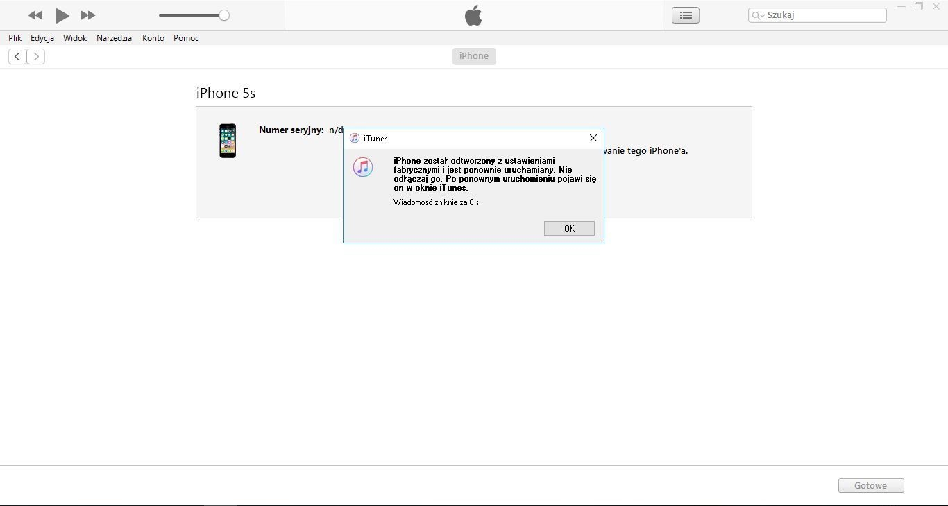Open the Narzędzia menu
The width and height of the screenshot is (948, 506).
pyautogui.click(x=114, y=38)
